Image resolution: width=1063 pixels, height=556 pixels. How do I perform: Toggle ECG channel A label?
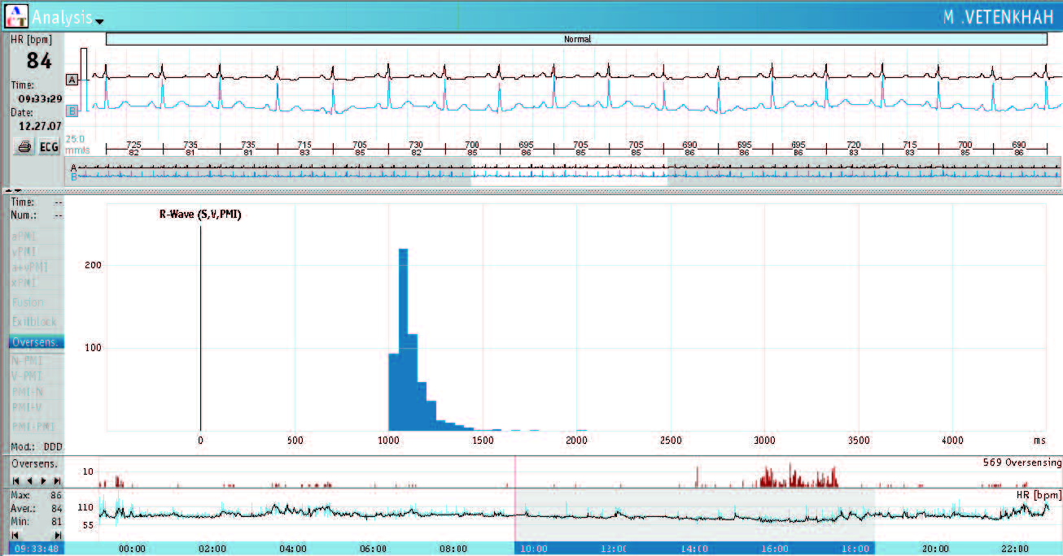click(72, 80)
